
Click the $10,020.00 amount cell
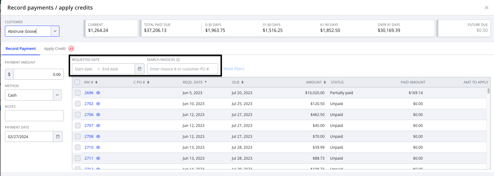pyautogui.click(x=315, y=93)
